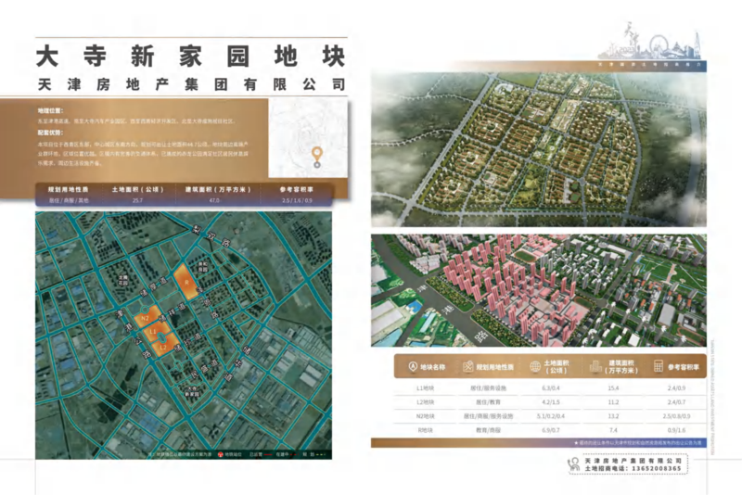Click the 大寺新家园 label on the satellite map
The height and width of the screenshot is (495, 742).
[x=192, y=391]
